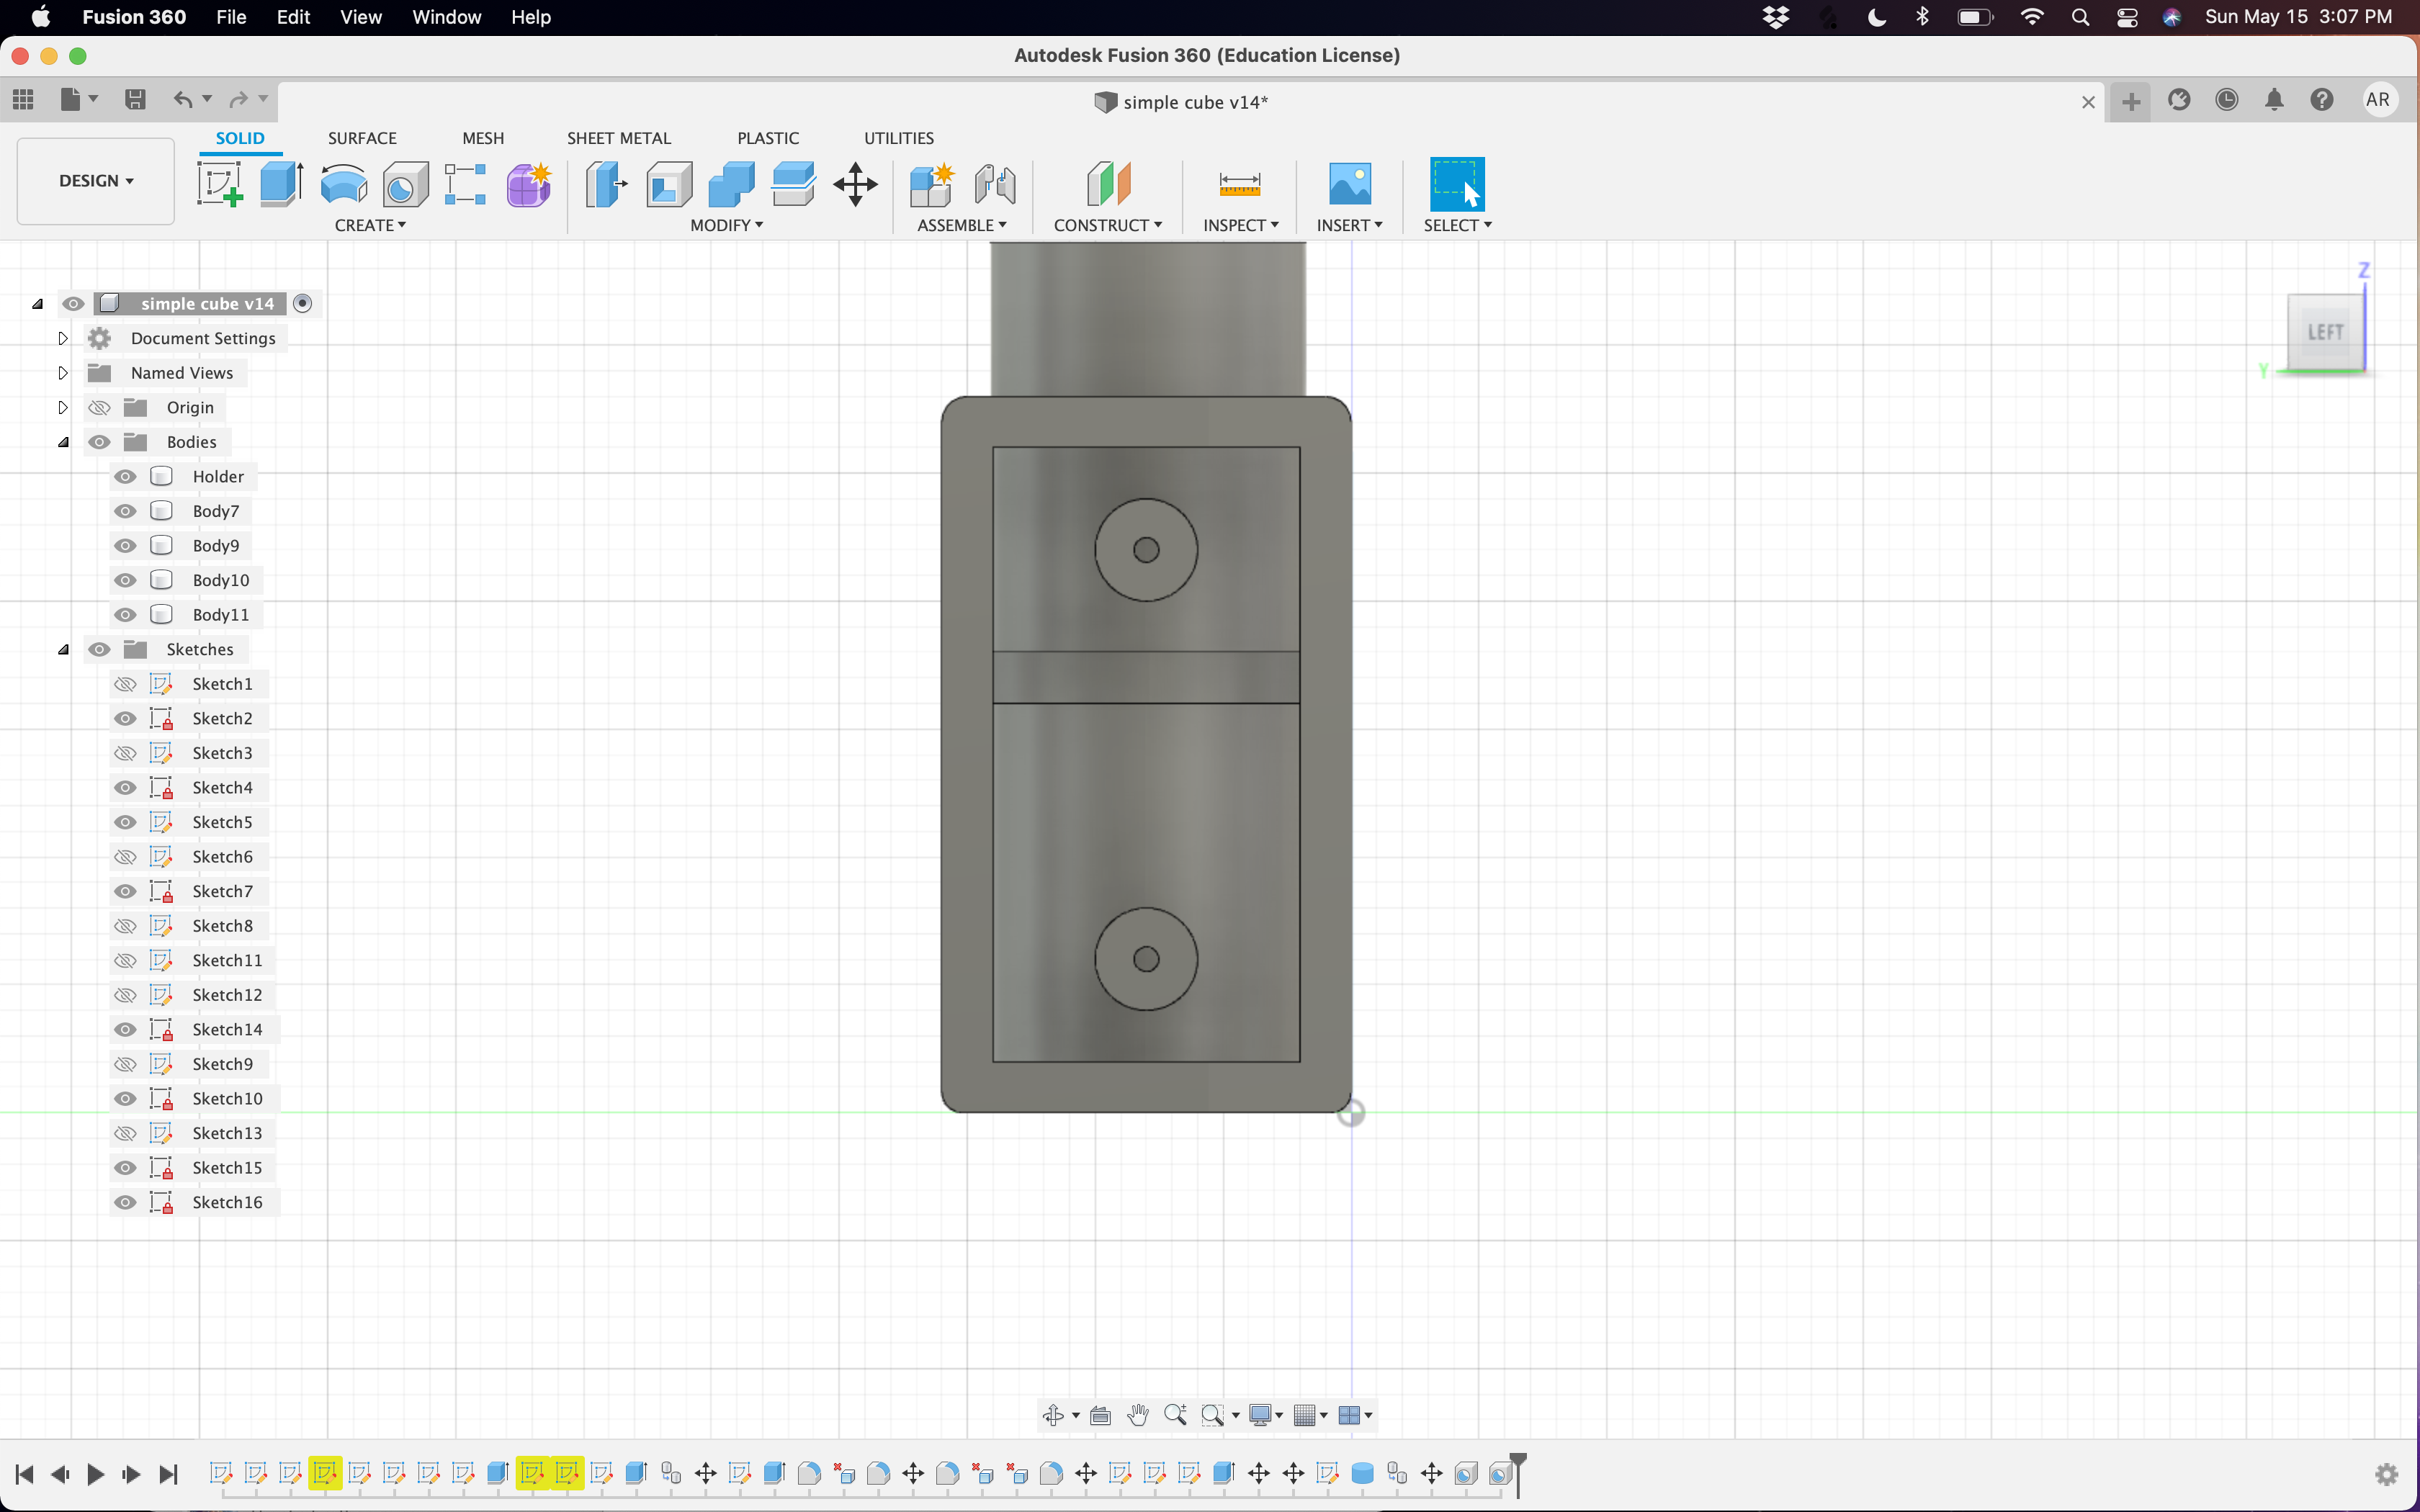
Task: Play the timeline
Action: coord(96,1474)
